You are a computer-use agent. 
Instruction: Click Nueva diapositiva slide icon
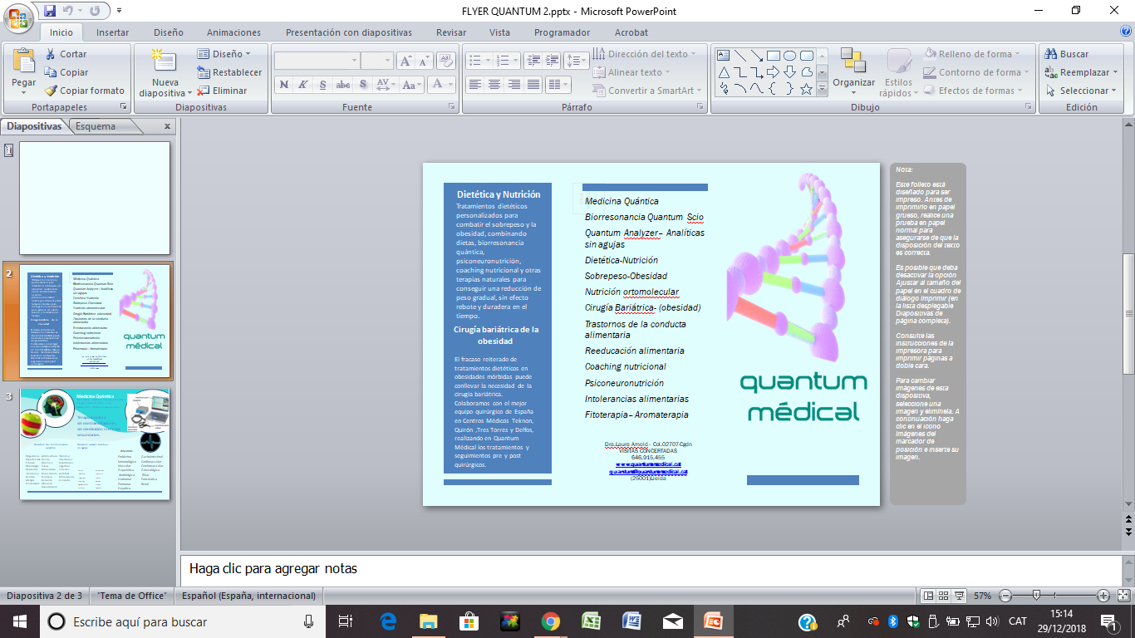pos(165,61)
